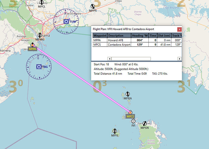Click the Dist (nm) column header
Viewport: 209px width, 149px height.
pyautogui.click(x=164, y=36)
